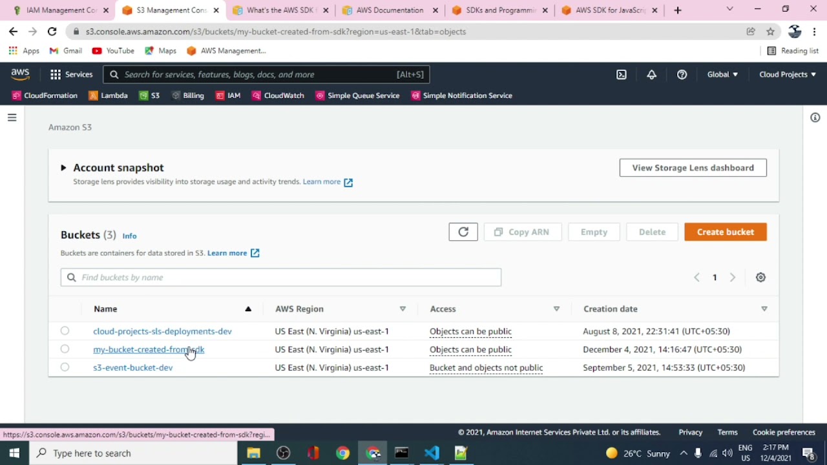Show hidden system tray icons
Viewport: 827px width, 465px height.
(x=684, y=453)
